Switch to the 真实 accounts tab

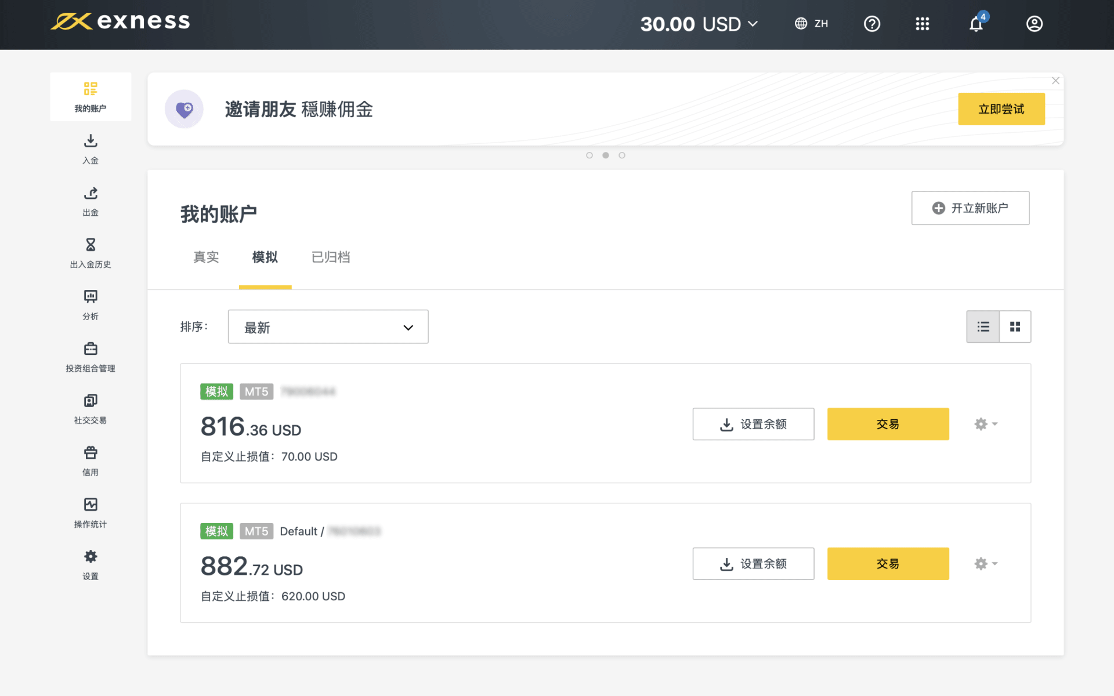point(206,257)
